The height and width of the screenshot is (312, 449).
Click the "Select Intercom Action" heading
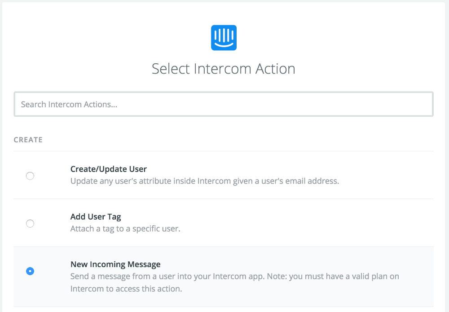point(224,69)
